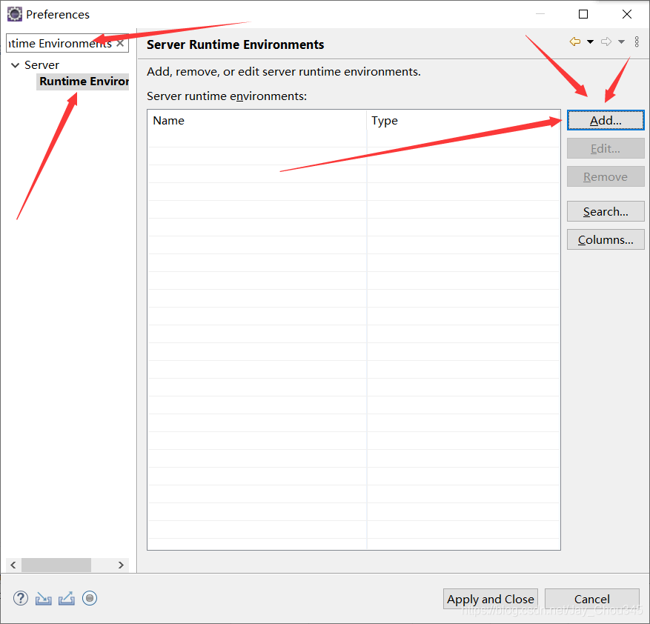Click the Remove button
The width and height of the screenshot is (650, 624).
pyautogui.click(x=606, y=176)
